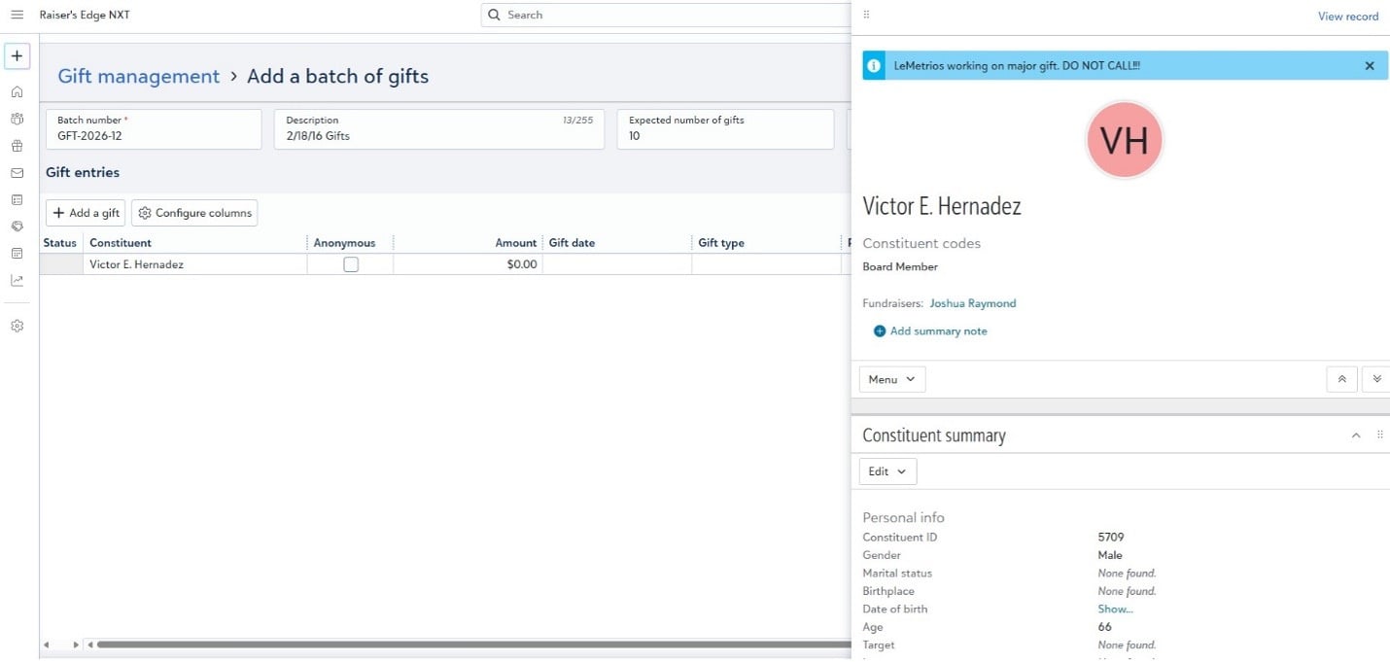The width and height of the screenshot is (1390, 662).
Task: Navigate to Gift management breadcrumb
Action: tap(137, 76)
